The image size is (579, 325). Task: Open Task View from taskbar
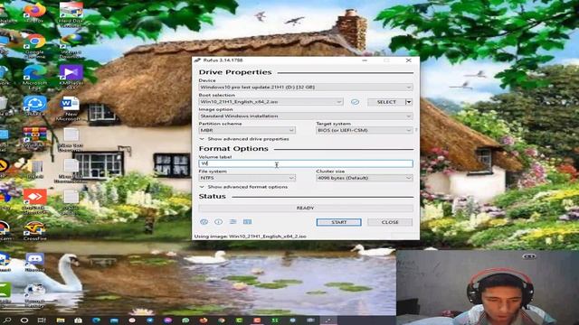[42, 320]
